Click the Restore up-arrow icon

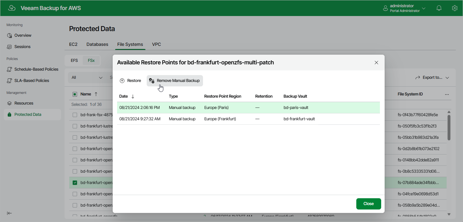122,81
